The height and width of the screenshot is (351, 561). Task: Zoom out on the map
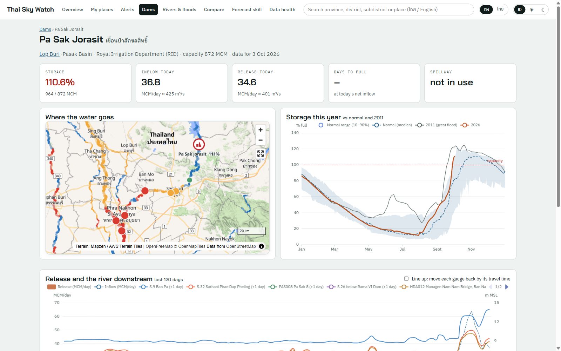pyautogui.click(x=261, y=140)
